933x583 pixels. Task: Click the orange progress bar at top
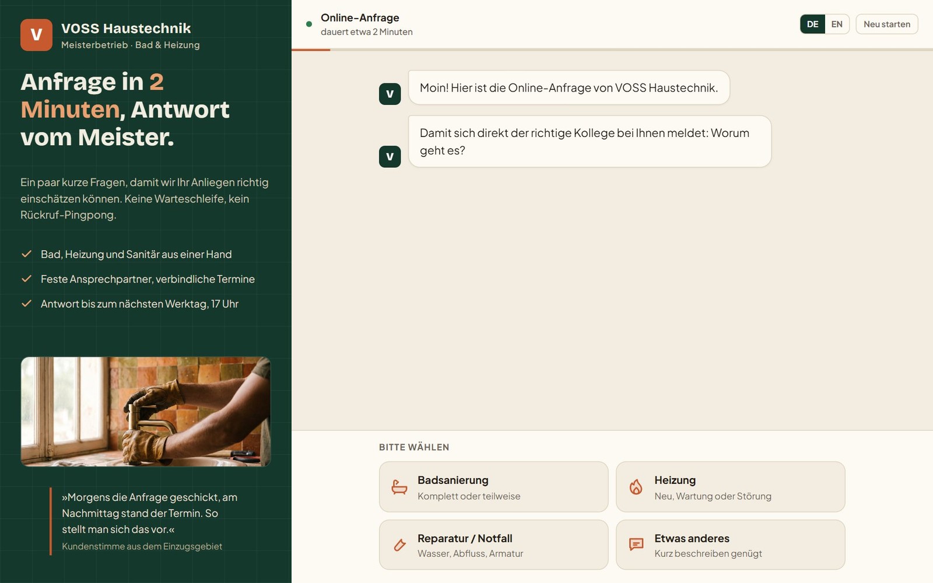pyautogui.click(x=311, y=50)
